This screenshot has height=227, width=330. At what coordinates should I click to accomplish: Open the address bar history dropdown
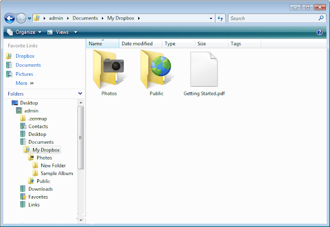coord(211,19)
